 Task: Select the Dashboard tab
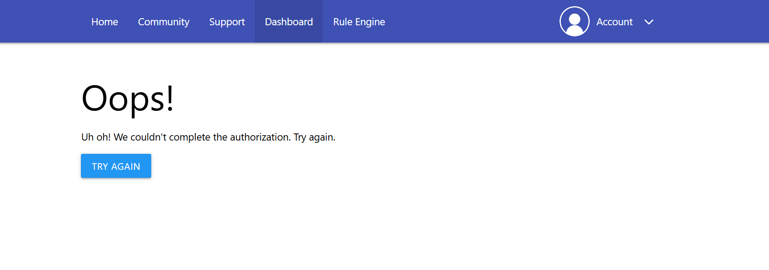click(x=289, y=22)
